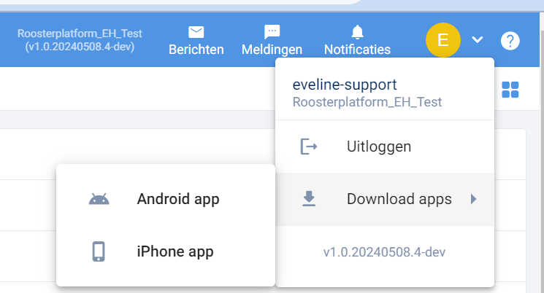Choose iPhone app from submenu
The width and height of the screenshot is (544, 293).
166,251
